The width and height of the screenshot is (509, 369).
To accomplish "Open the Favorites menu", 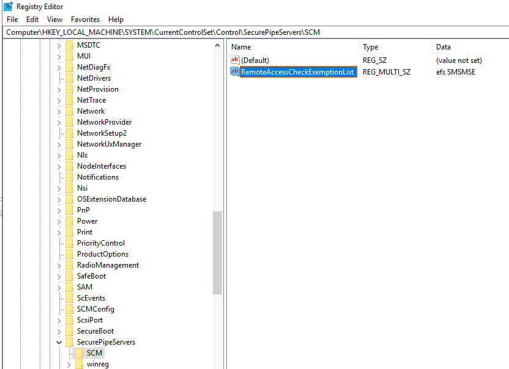I will [86, 20].
